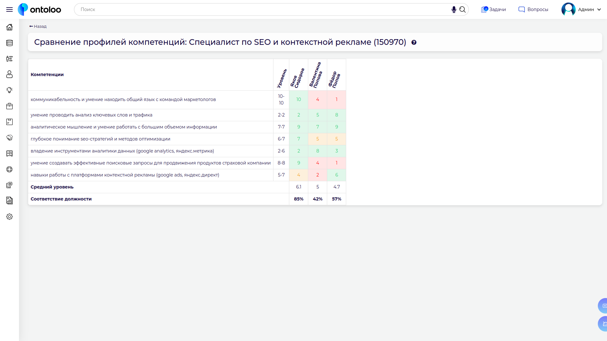
Task: Go to the home page icon
Action: 9,27
